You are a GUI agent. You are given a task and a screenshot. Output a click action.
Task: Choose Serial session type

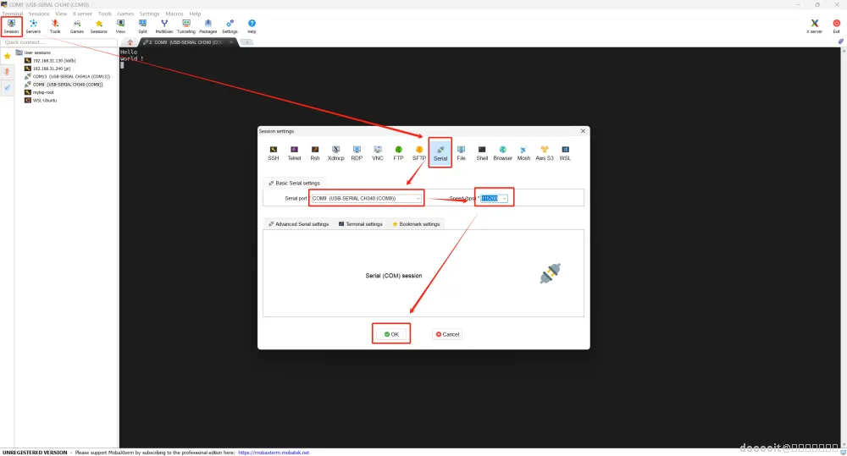coord(440,153)
